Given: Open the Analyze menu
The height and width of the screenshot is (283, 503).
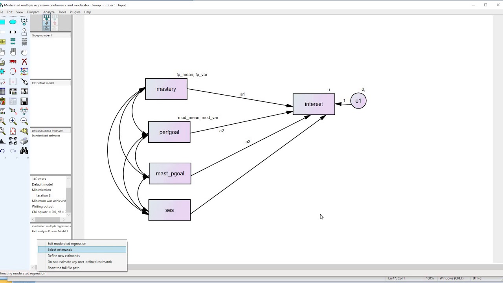Looking at the screenshot, I should 49,12.
